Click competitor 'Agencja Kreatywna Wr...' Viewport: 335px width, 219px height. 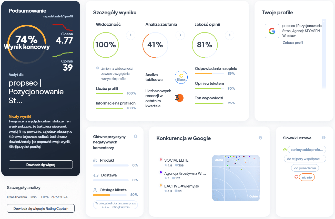(185, 173)
